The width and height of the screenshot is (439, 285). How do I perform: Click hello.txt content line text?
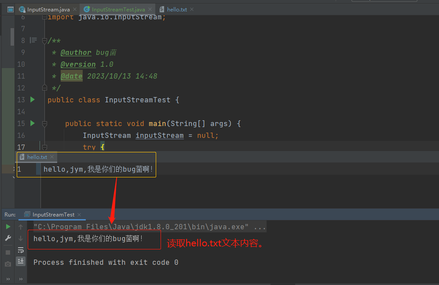point(98,170)
